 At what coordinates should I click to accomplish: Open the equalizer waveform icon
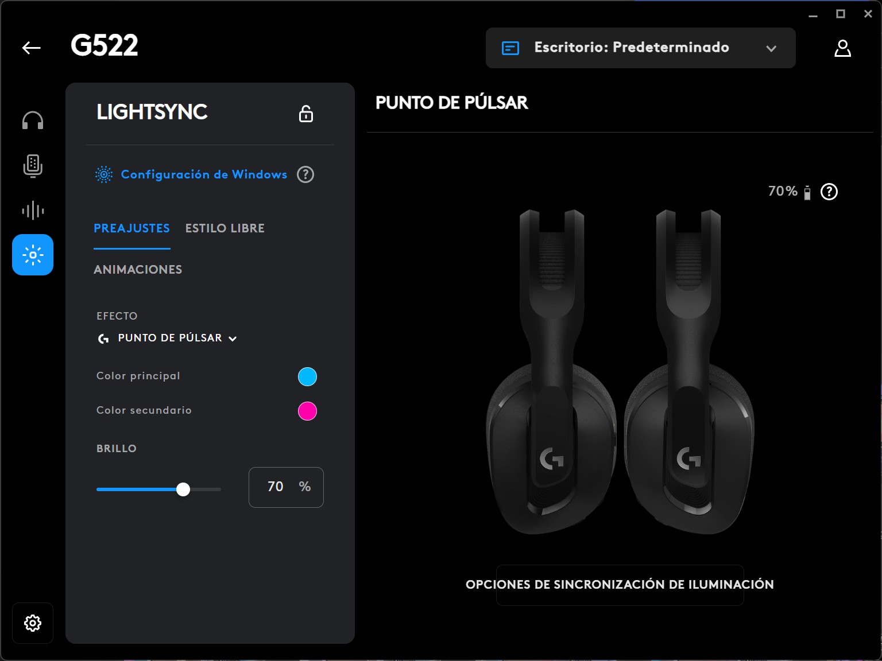click(33, 210)
